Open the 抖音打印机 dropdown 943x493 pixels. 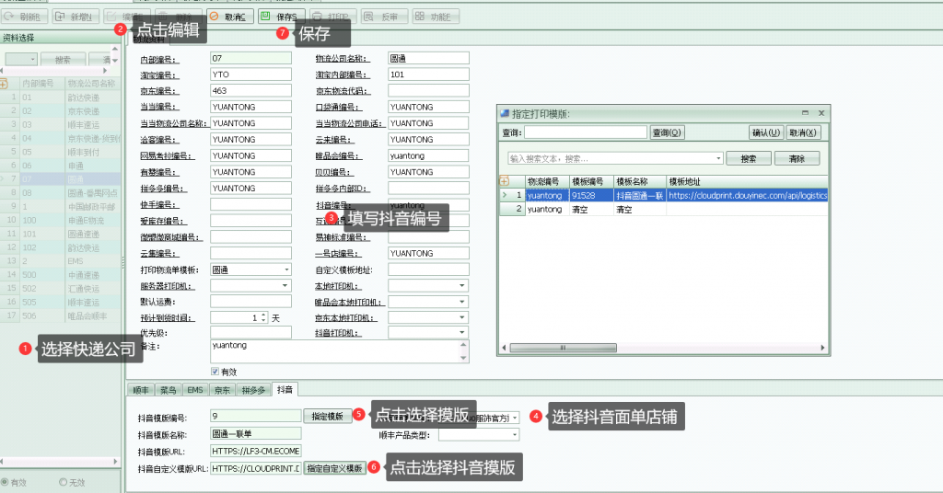[x=462, y=332]
